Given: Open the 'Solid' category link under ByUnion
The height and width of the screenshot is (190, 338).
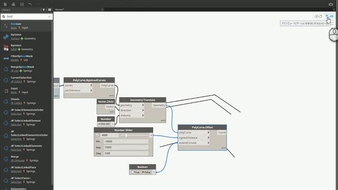Looking at the screenshot, I should point(14,49).
